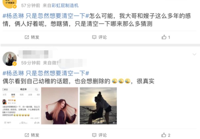
Task: Open the yellow avatar at top left
Action: tap(10, 4)
